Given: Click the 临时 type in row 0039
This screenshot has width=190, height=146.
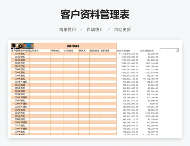Looking at the screenshot, I should tap(23, 60).
